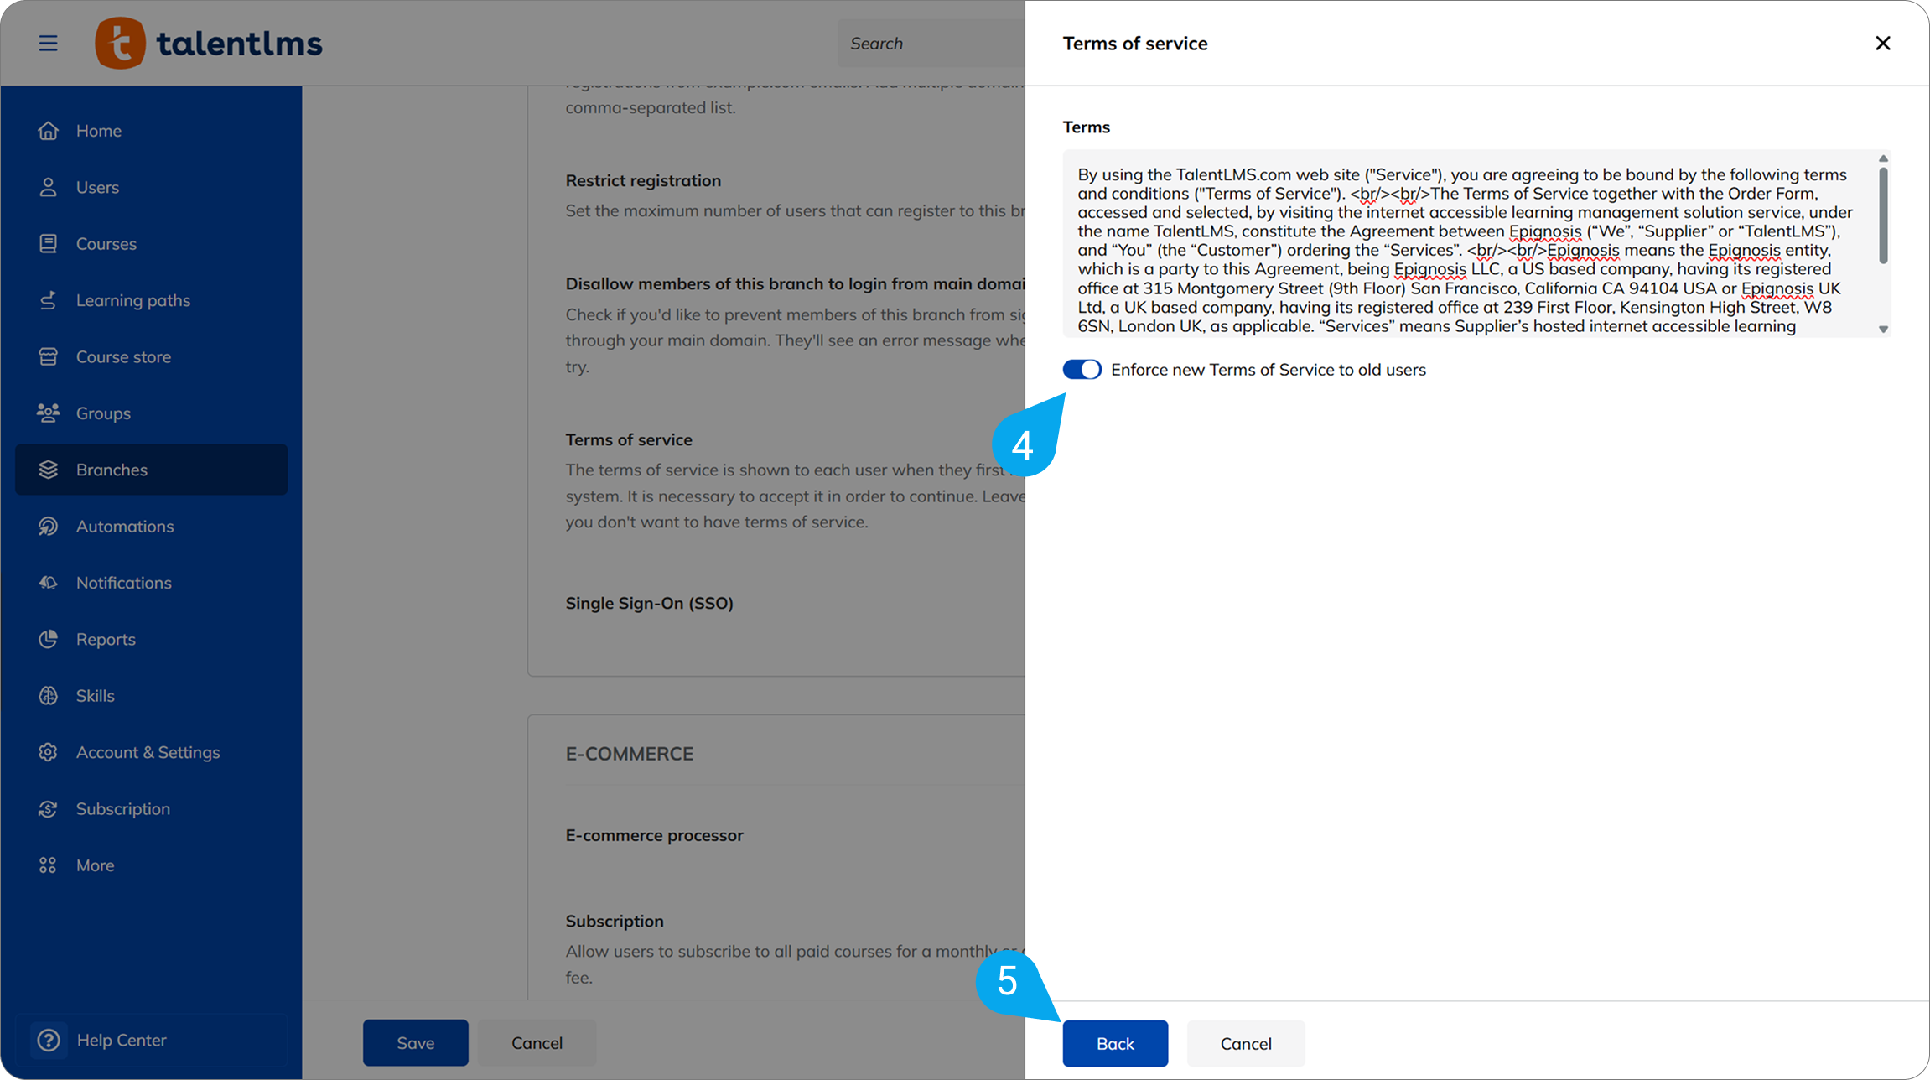
Task: Open Account & Settings gear icon
Action: point(48,752)
